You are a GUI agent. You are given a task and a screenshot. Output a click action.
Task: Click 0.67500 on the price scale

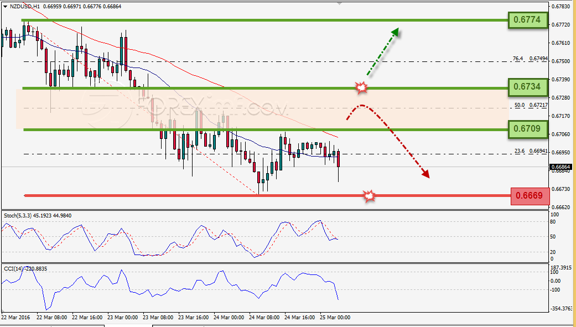(561, 61)
